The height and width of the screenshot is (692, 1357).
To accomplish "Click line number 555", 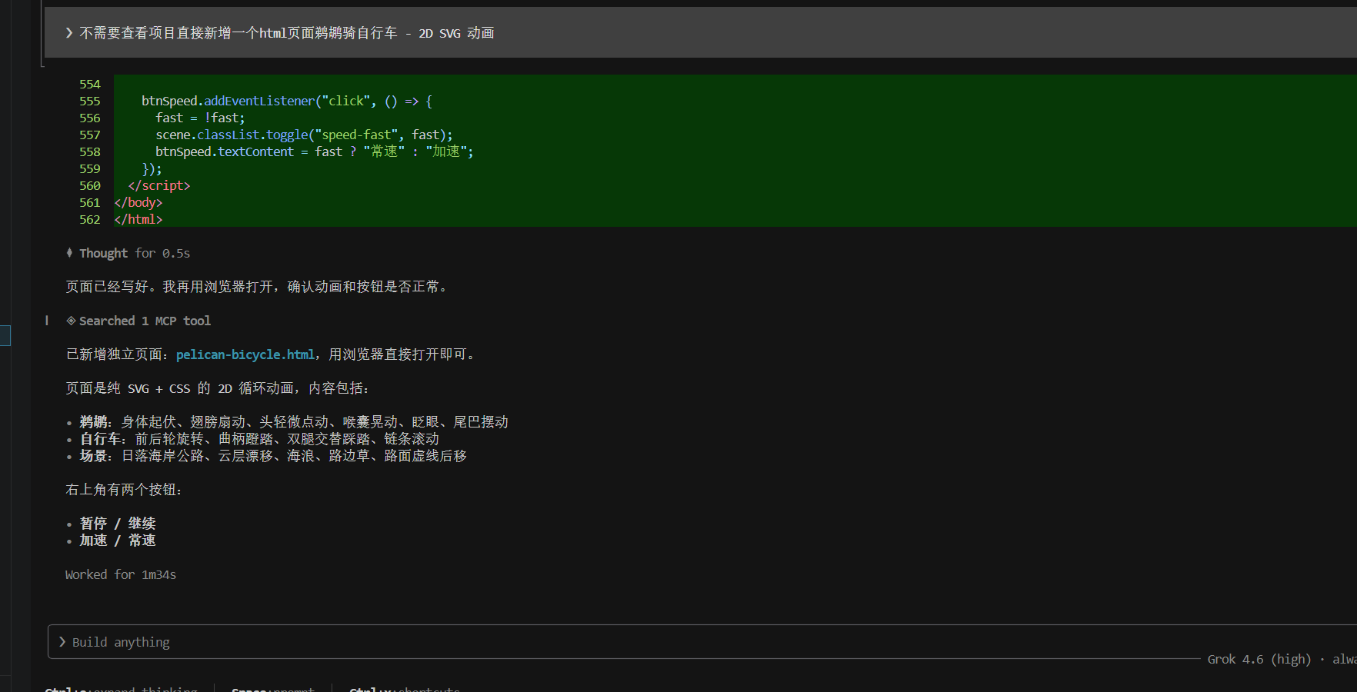I will (90, 101).
